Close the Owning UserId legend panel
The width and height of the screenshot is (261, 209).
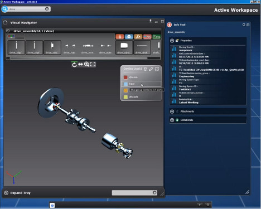(157, 69)
